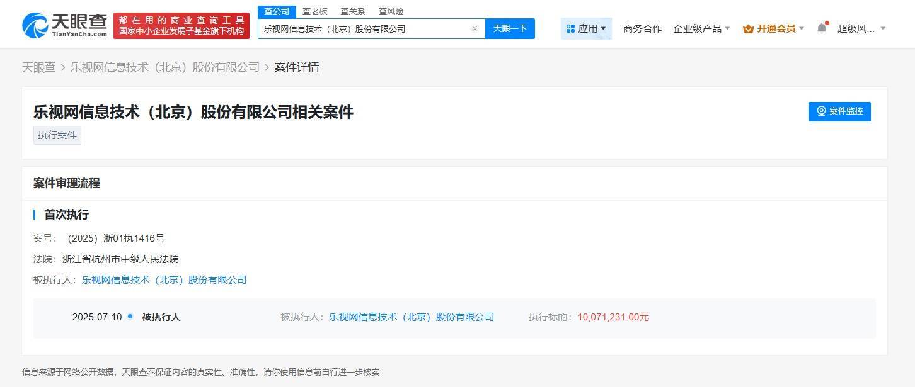Click the TianYanCha logo
The image size is (915, 387).
65,25
